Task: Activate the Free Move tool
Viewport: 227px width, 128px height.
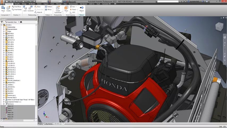Action: 17,7
